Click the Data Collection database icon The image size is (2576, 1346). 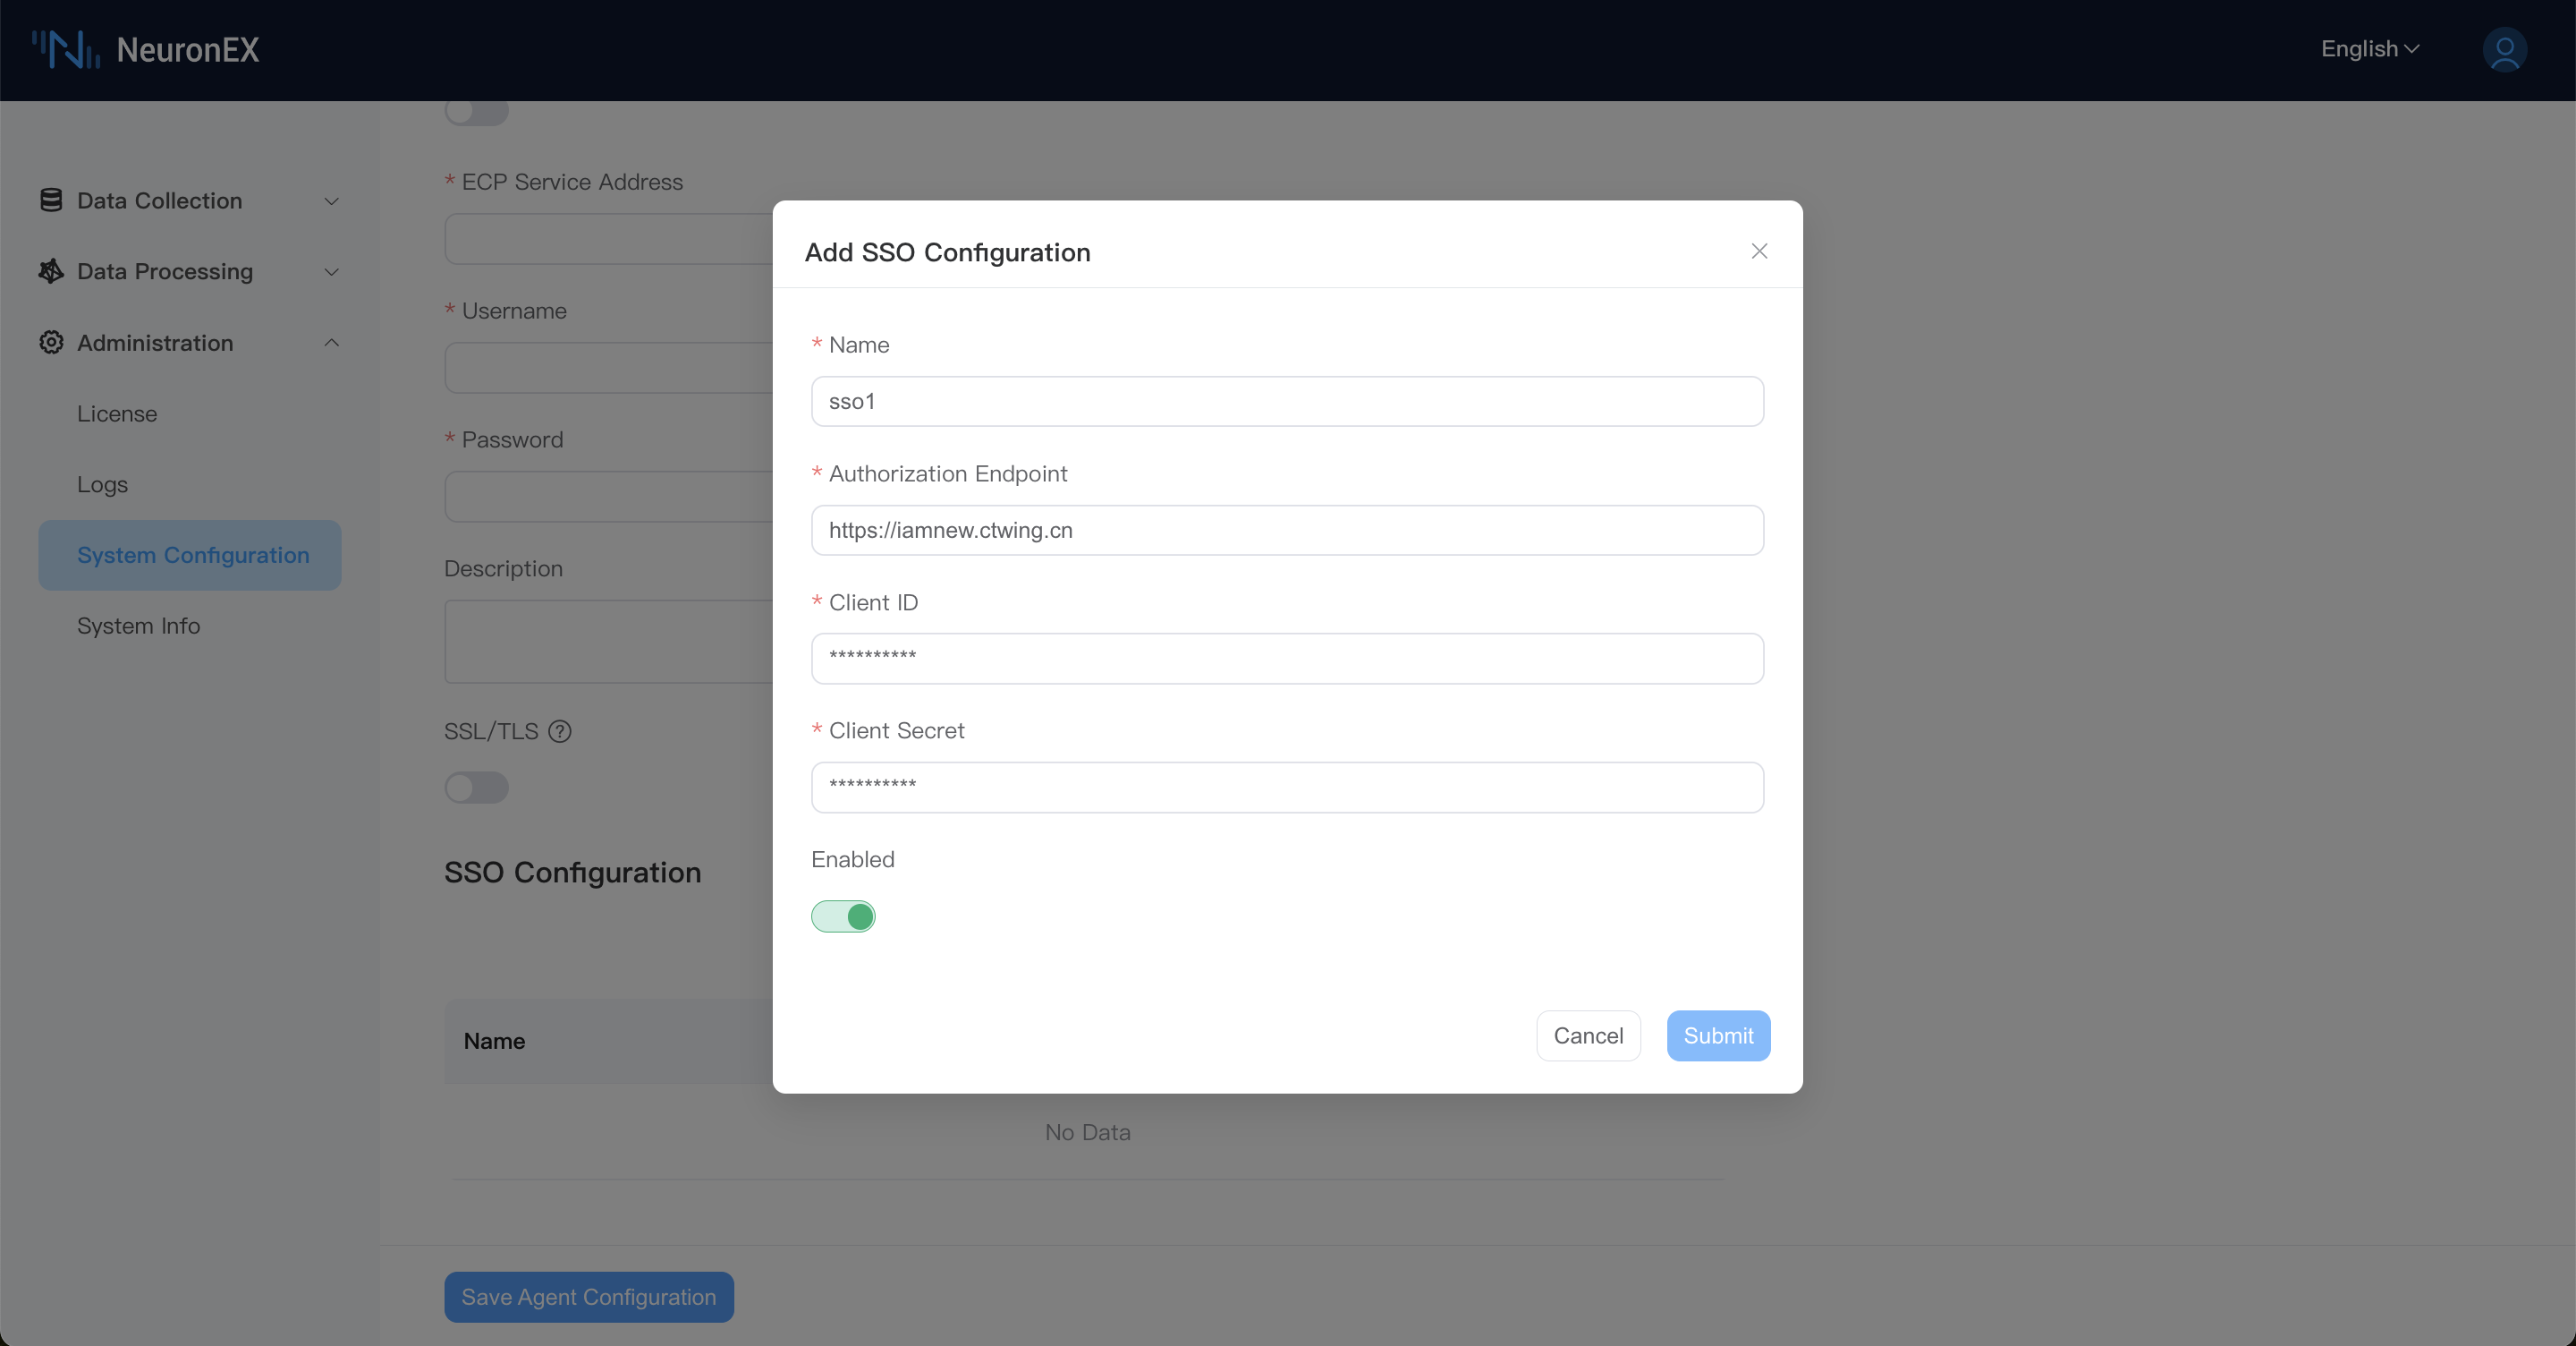tap(51, 200)
